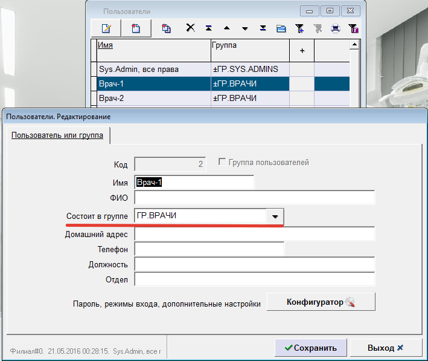This screenshot has height=361, width=428.
Task: Toggle the Группа пользователей checkbox
Action: click(x=222, y=162)
